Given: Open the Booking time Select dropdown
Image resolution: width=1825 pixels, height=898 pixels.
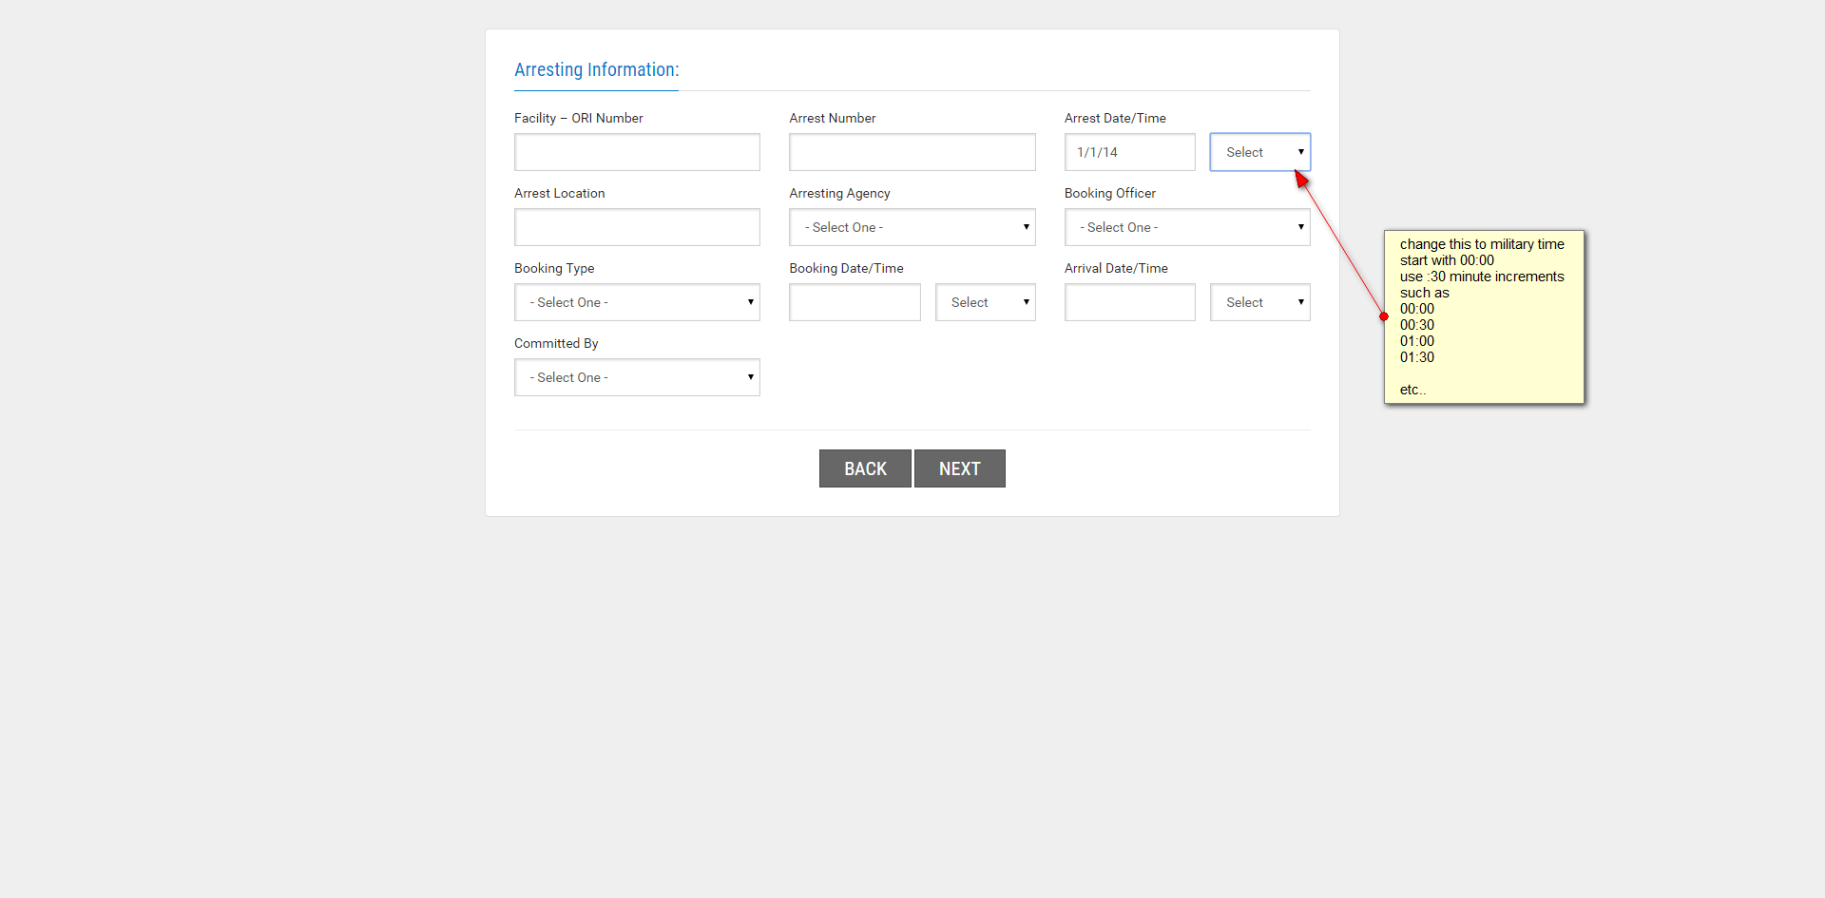Looking at the screenshot, I should [x=985, y=302].
